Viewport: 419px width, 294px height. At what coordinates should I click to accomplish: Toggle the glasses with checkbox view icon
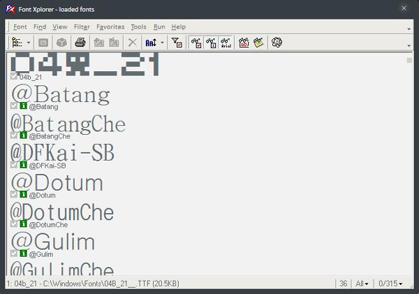click(196, 43)
